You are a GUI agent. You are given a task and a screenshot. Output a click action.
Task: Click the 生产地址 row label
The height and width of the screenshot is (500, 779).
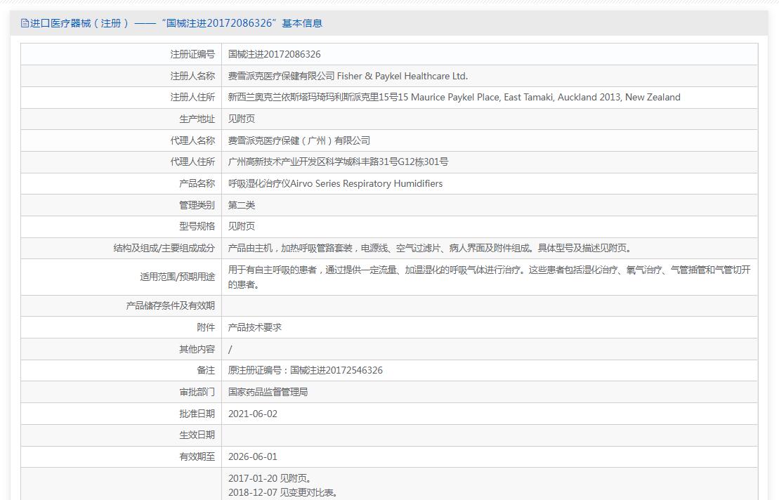pos(197,119)
